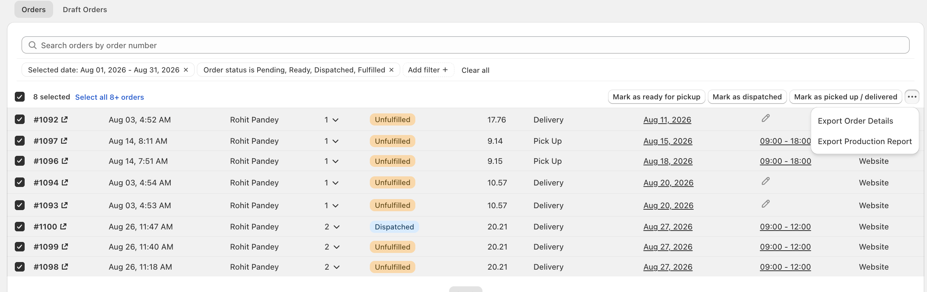
Task: Uncheck order #1097 checkbox
Action: click(20, 141)
